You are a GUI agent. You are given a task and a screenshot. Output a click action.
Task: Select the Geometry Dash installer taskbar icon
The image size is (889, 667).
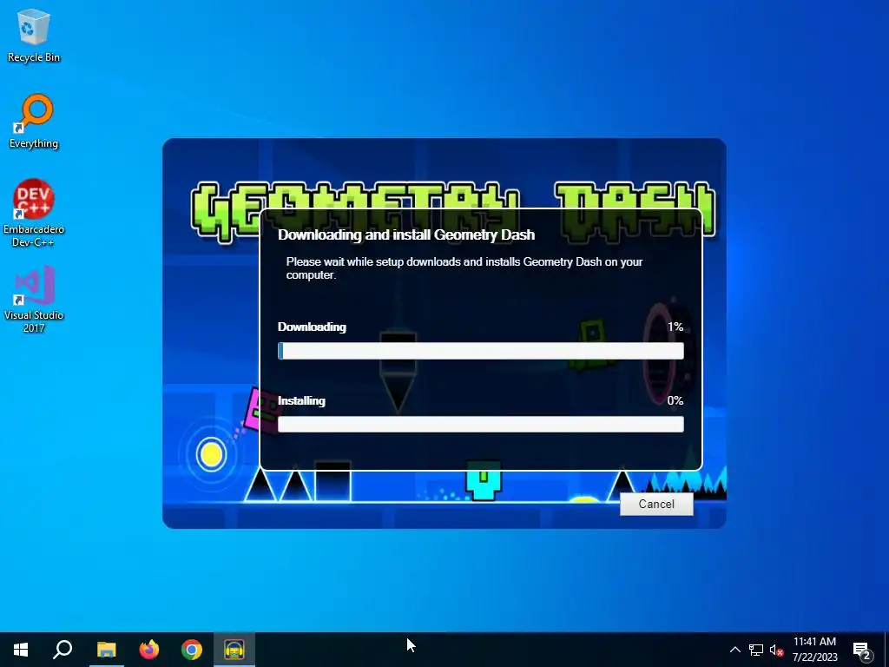[x=234, y=650]
